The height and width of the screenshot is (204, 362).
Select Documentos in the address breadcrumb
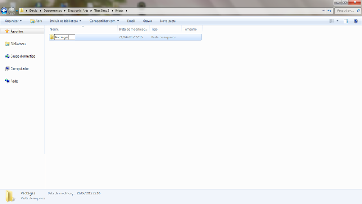point(53,11)
